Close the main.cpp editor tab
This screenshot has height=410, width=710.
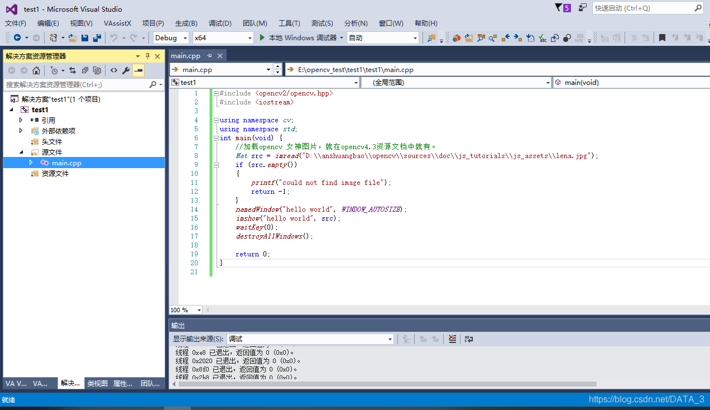[x=220, y=56]
